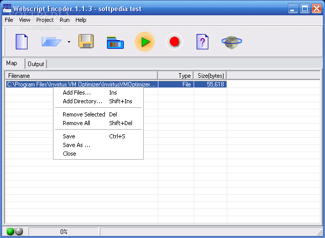
Task: Open the View menu
Action: (24, 20)
